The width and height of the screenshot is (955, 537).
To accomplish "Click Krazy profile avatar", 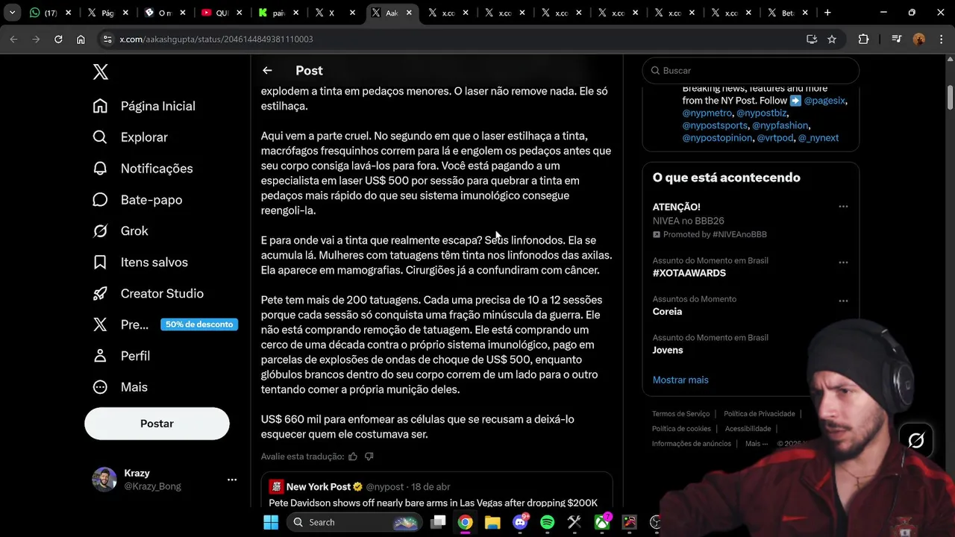I will click(x=104, y=480).
